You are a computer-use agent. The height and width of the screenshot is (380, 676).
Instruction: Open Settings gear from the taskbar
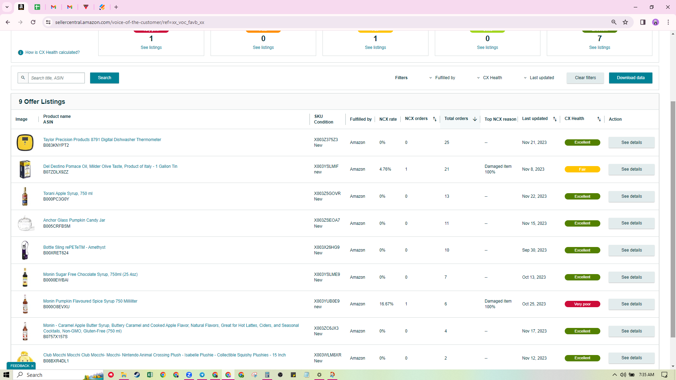pos(319,375)
